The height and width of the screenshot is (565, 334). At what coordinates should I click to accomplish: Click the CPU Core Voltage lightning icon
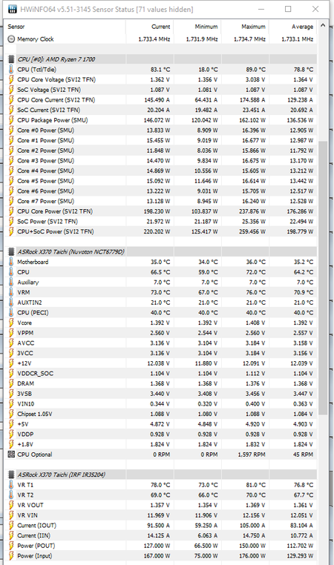[x=12, y=79]
